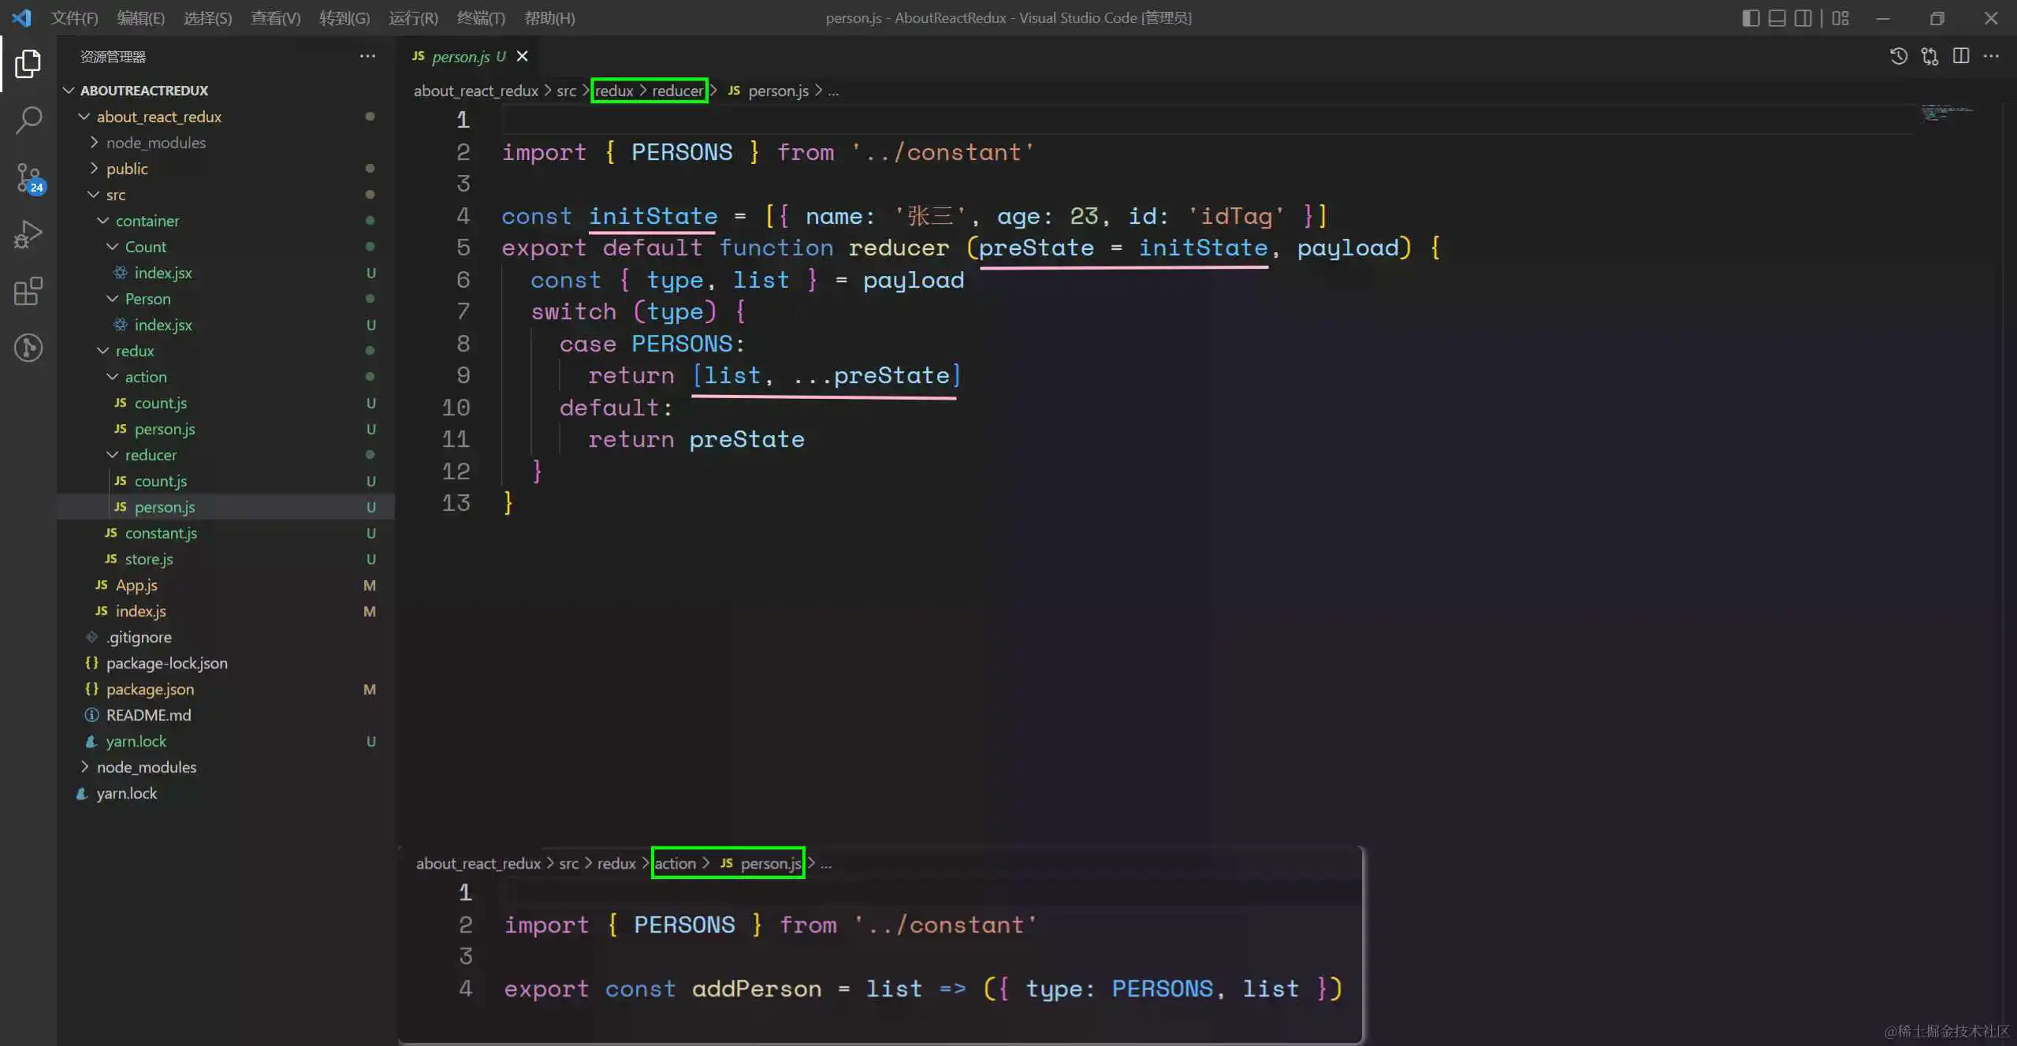
Task: Click React icon of Person index.jsx
Action: coord(121,325)
